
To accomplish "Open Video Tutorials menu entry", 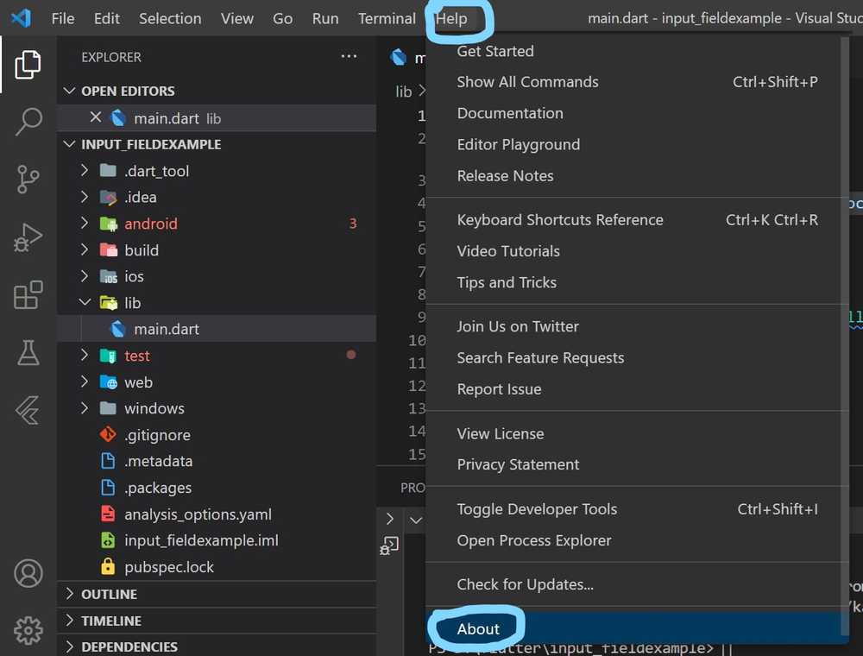I will pyautogui.click(x=637, y=251).
